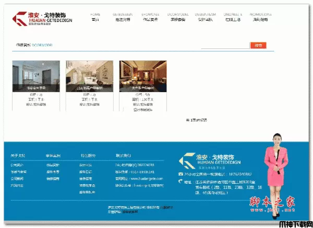Click the 0517 phone number line
The image size is (313, 228).
click(135, 172)
